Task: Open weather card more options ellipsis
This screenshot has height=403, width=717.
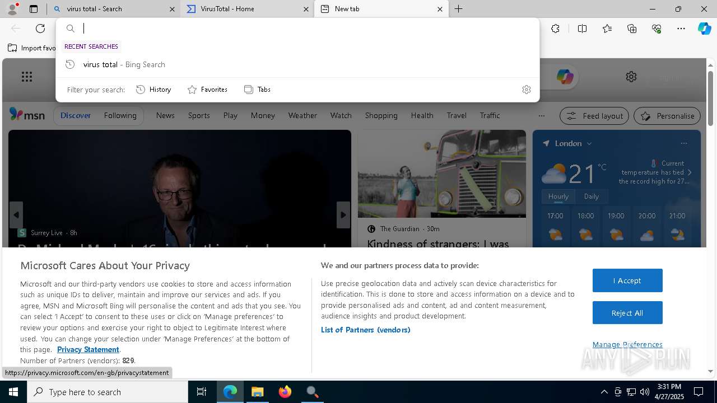Action: [x=683, y=143]
